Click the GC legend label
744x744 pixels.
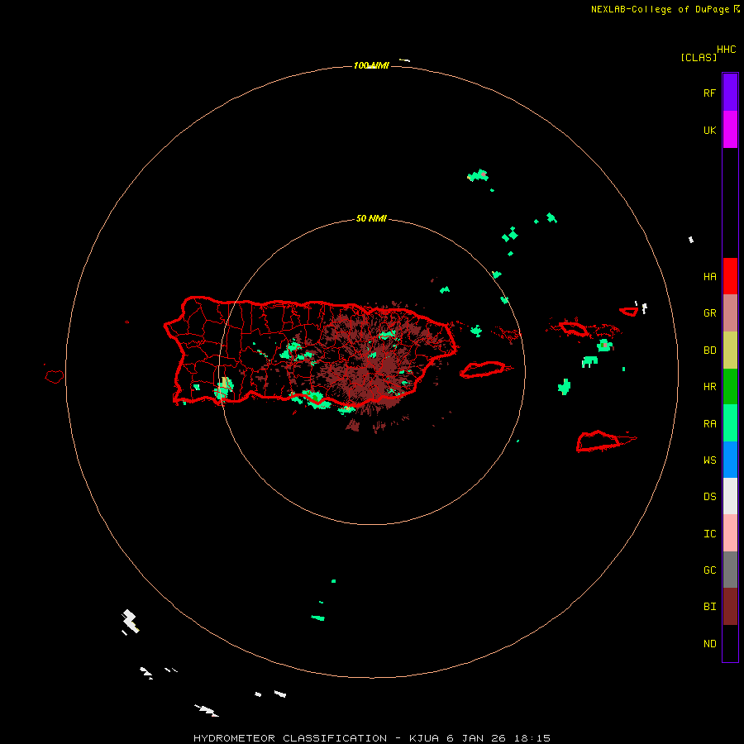pos(709,570)
